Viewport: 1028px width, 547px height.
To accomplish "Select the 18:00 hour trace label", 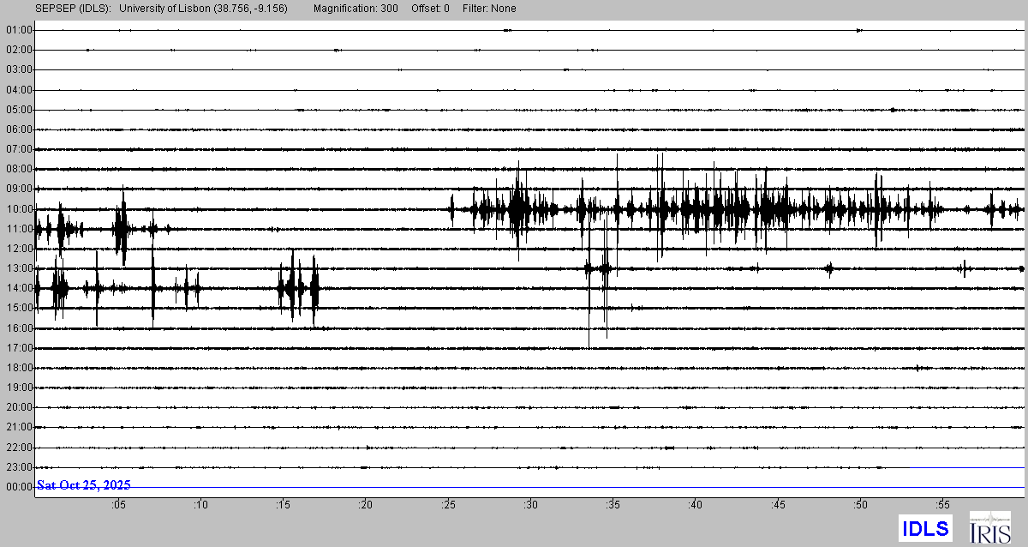I will point(19,368).
